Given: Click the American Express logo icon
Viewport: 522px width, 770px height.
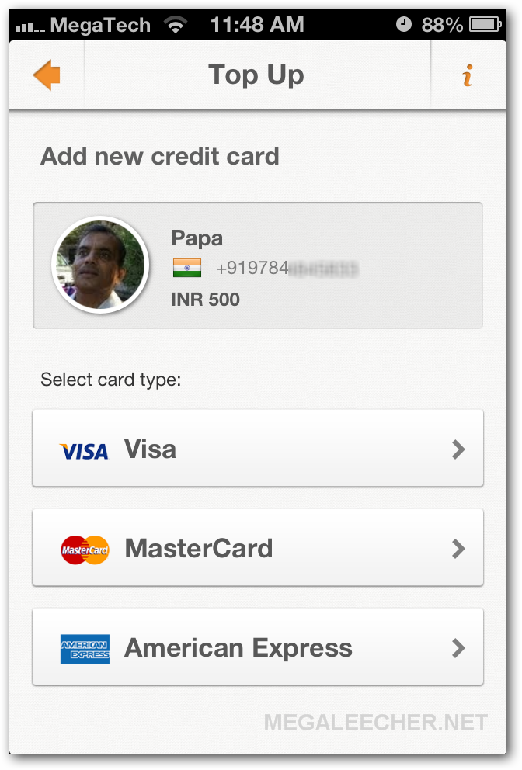Looking at the screenshot, I should point(85,649).
